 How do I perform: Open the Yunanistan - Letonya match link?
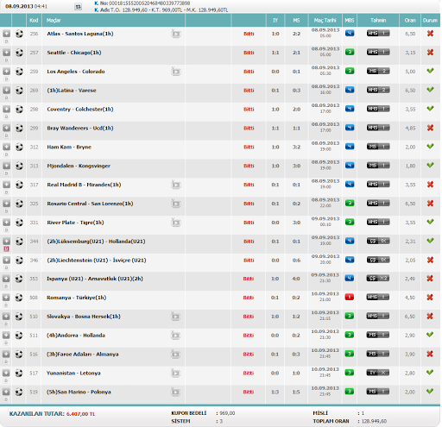tap(73, 374)
